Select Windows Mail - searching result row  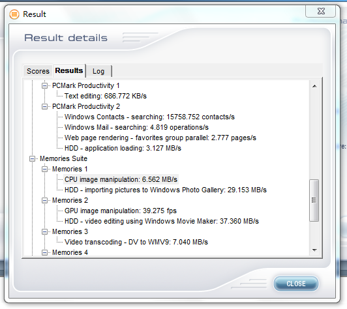pos(136,127)
